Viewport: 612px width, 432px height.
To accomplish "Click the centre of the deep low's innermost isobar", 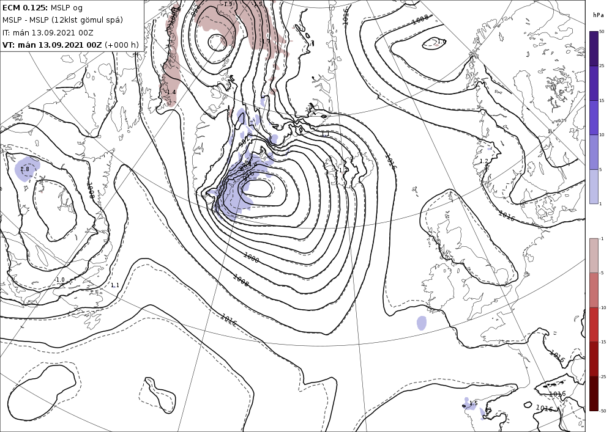I will [x=258, y=188].
